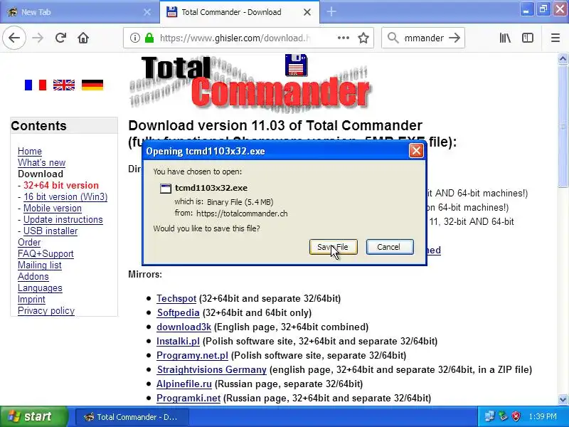Open 16 bit version (Win3) link

(65, 197)
